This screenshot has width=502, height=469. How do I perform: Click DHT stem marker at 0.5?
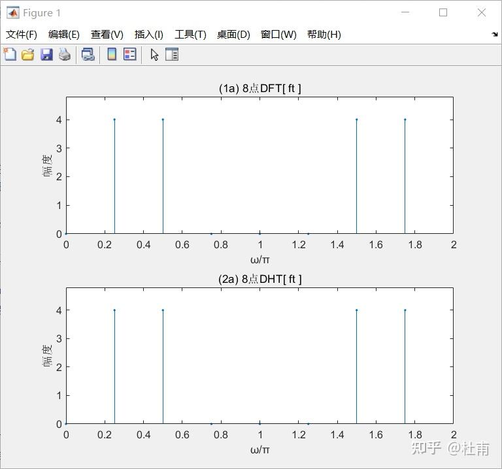click(x=163, y=310)
